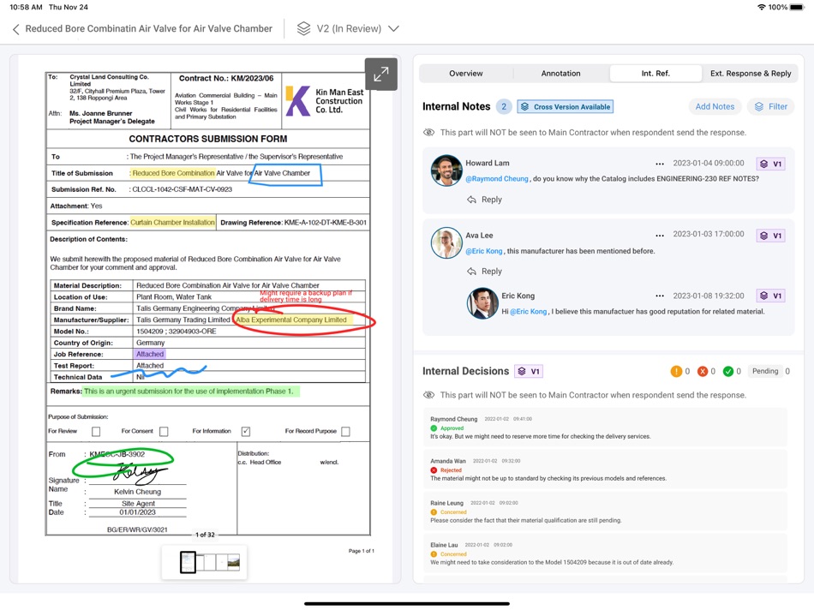Screen dimensions: 814x610
Task: Expand document to fullscreen view
Action: click(381, 75)
